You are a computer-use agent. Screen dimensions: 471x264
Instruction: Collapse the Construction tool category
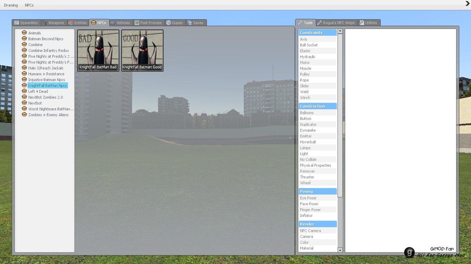pyautogui.click(x=317, y=106)
